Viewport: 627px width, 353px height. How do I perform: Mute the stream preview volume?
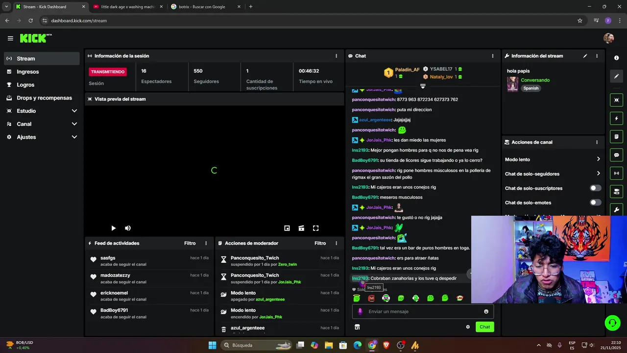(x=128, y=228)
